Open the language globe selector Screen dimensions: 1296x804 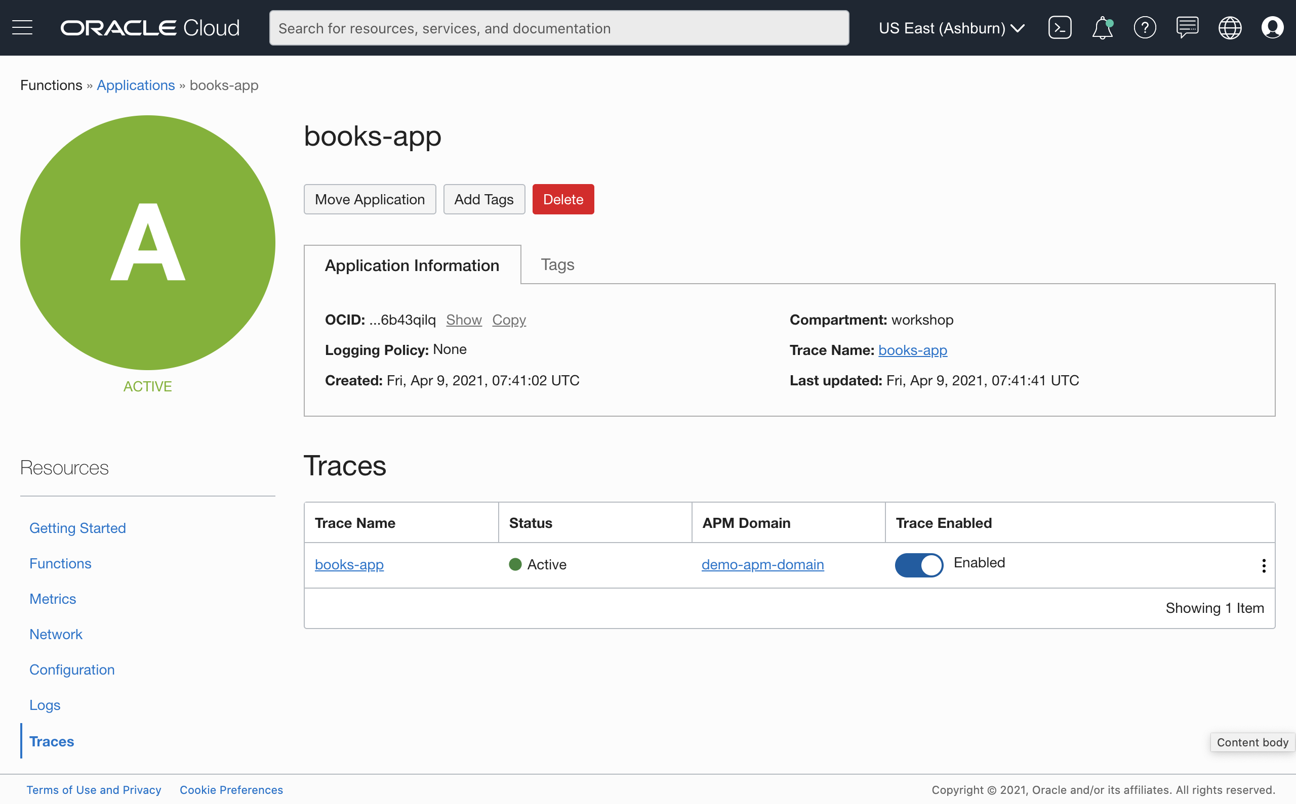[1230, 28]
